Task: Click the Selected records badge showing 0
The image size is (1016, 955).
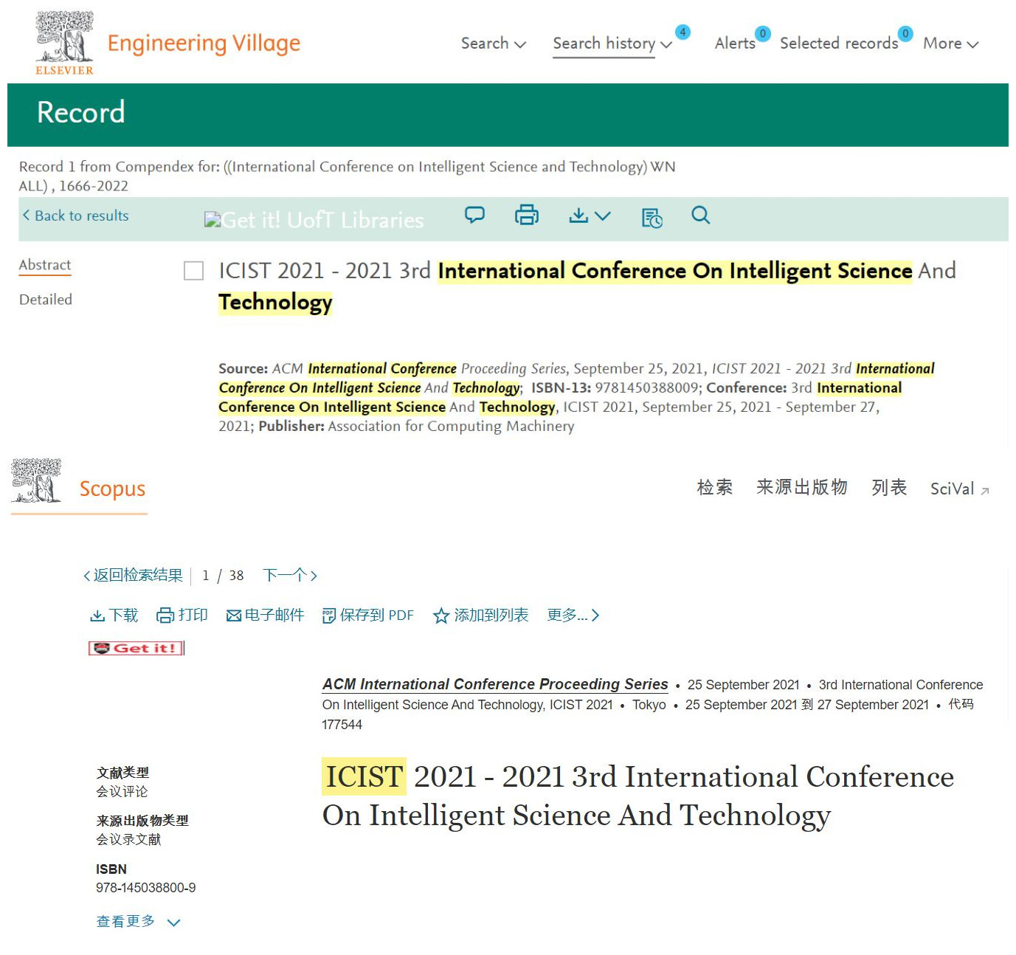Action: (x=905, y=33)
